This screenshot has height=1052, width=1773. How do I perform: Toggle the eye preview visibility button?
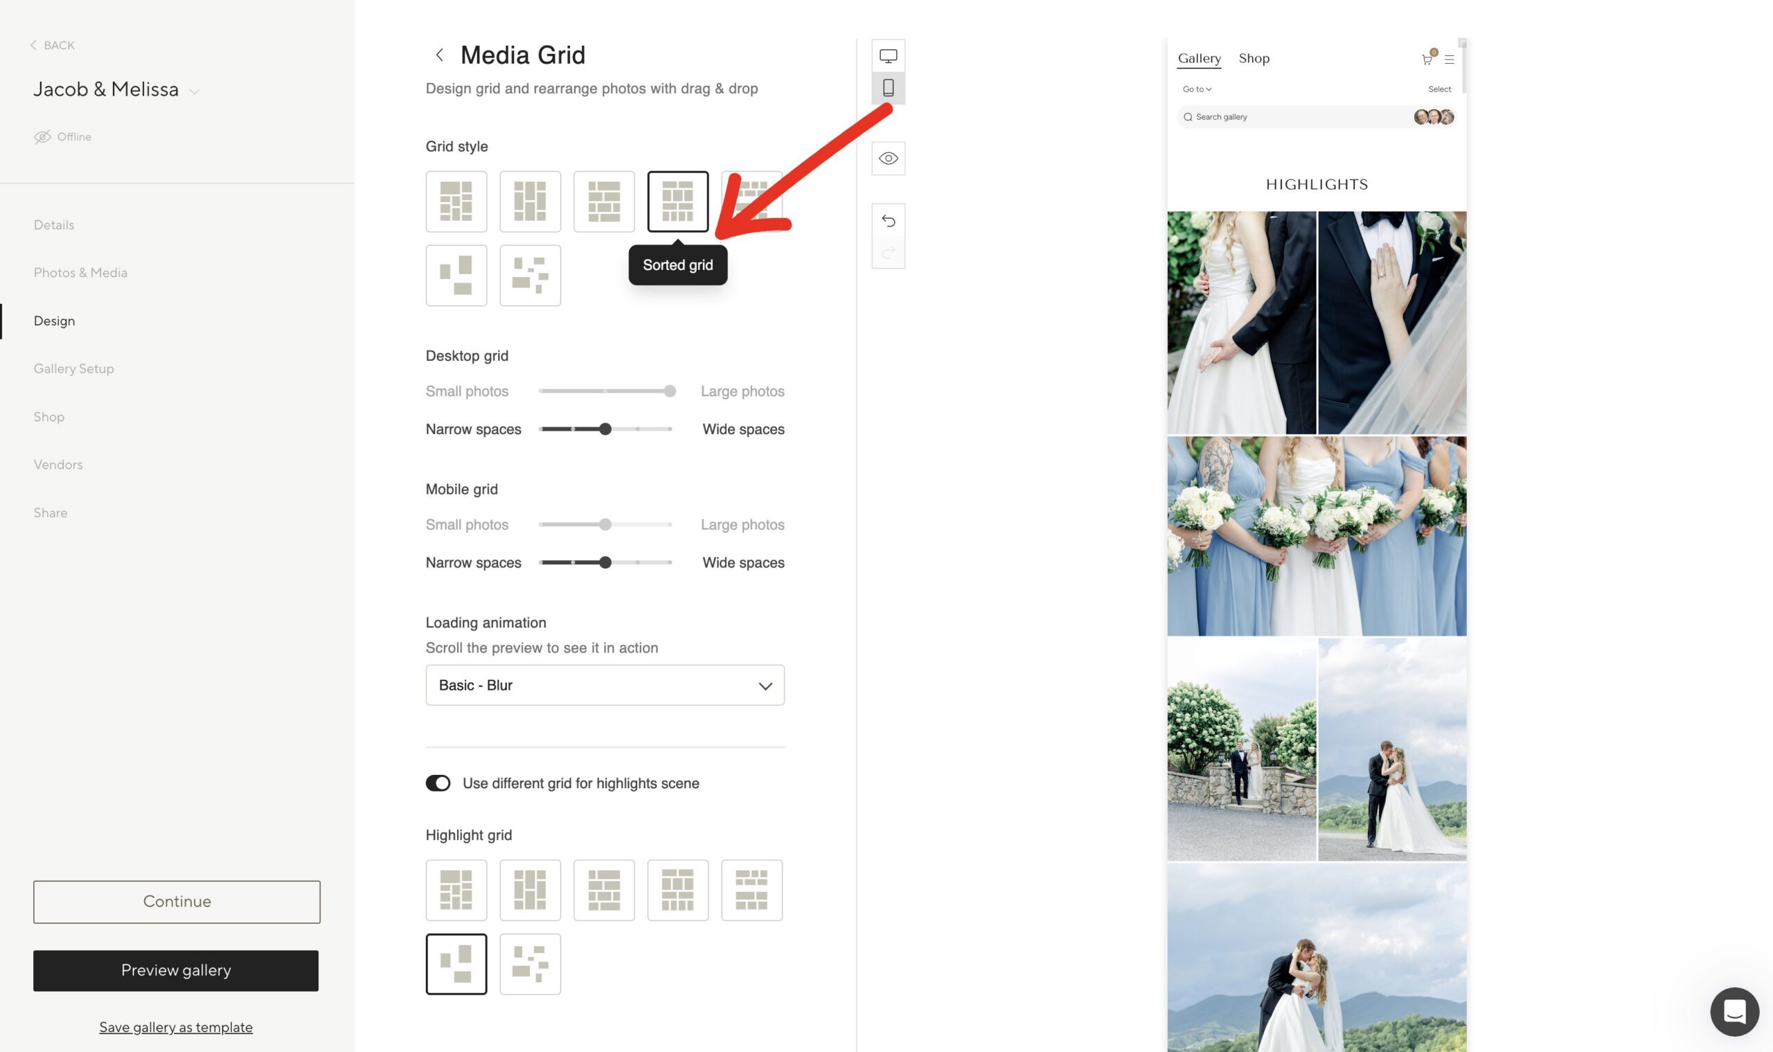coord(888,158)
